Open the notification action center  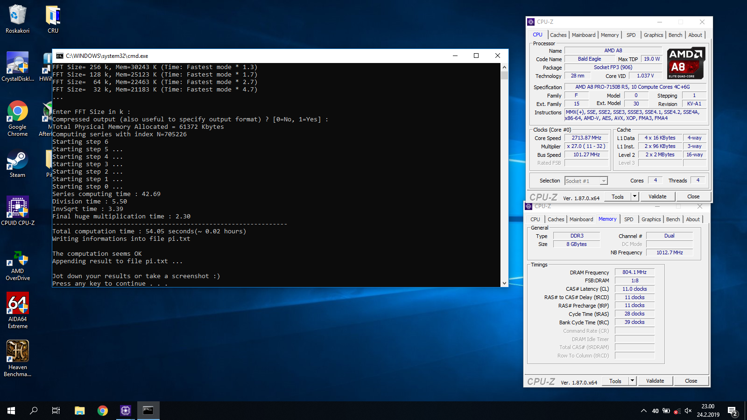(733, 411)
